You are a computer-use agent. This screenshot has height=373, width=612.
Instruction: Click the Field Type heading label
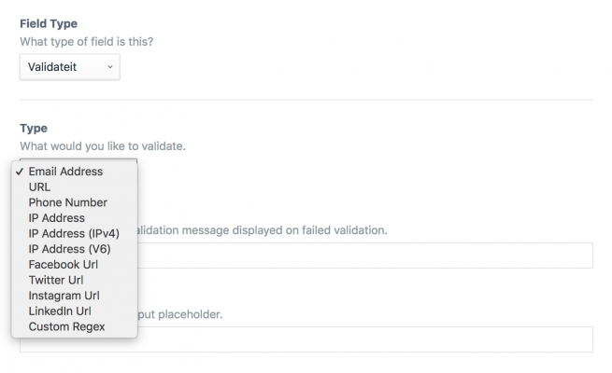[x=49, y=23]
